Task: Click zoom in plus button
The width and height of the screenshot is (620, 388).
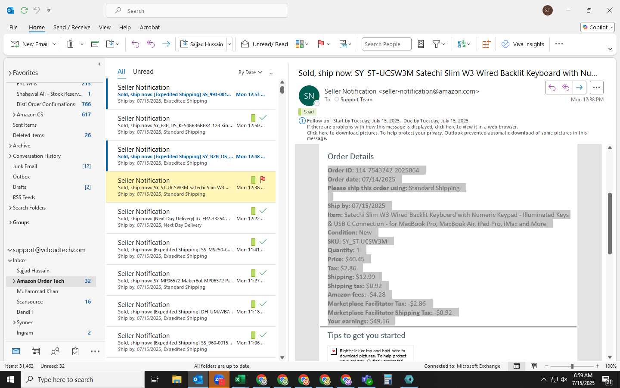Action: [597, 366]
